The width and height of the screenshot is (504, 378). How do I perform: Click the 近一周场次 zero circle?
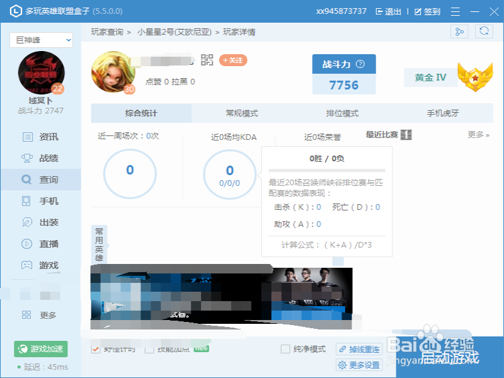pos(130,174)
